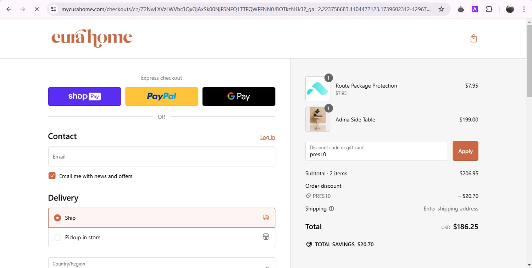This screenshot has height=268, width=532.
Task: Click the – $20.70 discount amount
Action: [x=468, y=196]
